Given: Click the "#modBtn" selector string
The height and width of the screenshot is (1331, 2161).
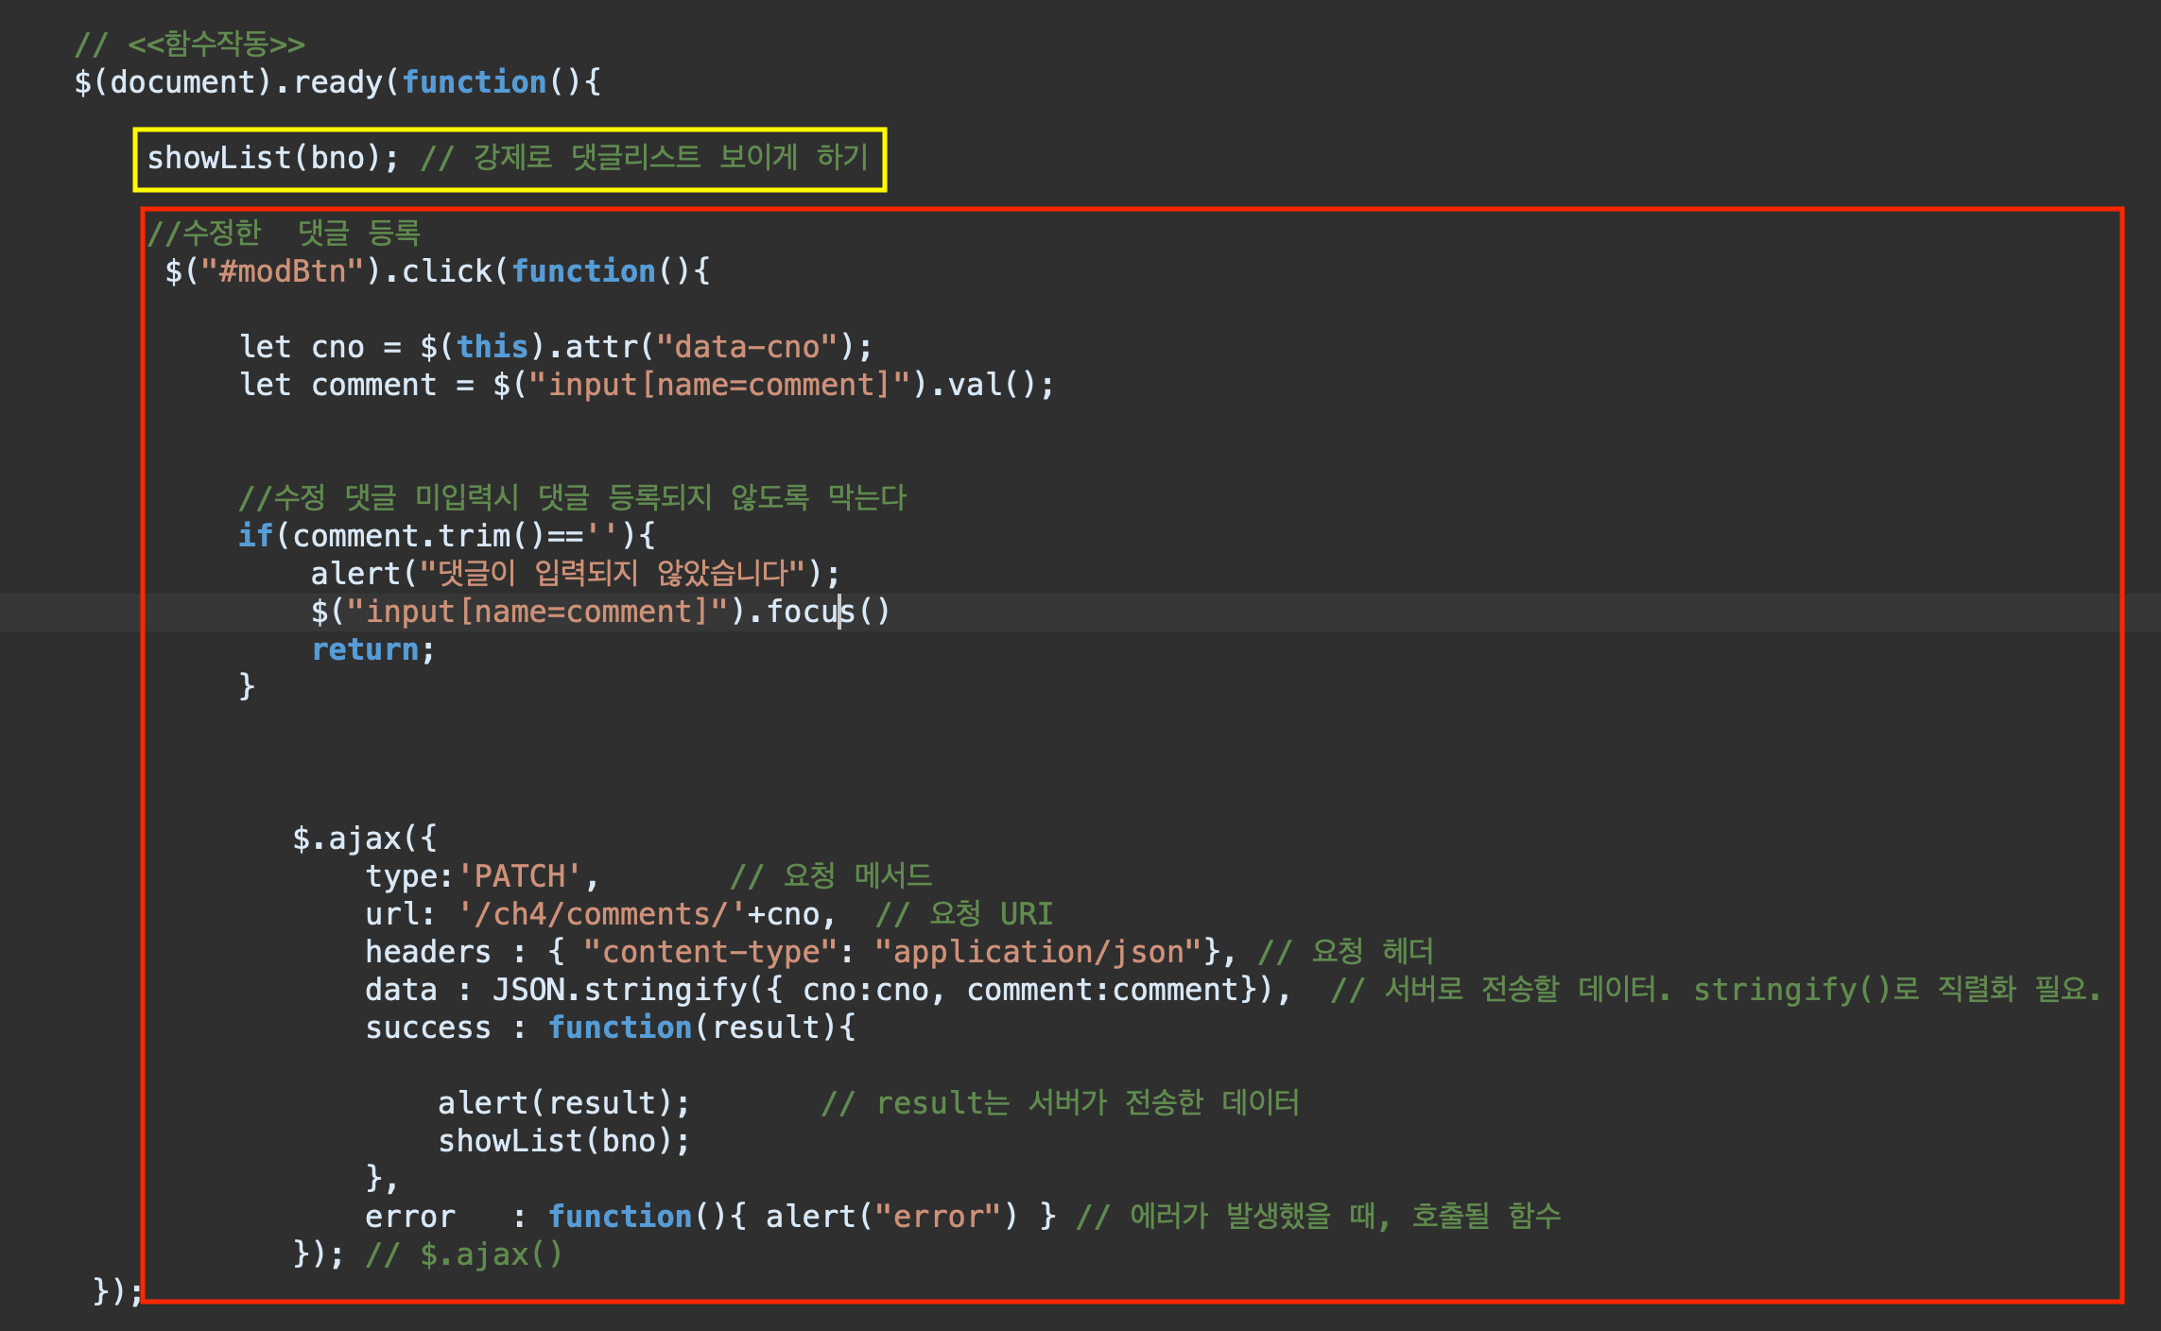Looking at the screenshot, I should click(x=282, y=272).
